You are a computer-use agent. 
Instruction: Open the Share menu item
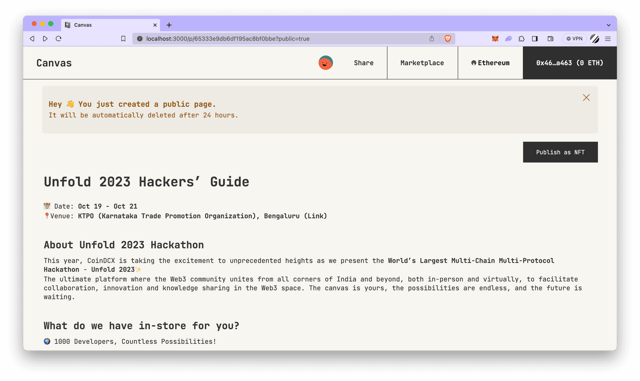coord(364,63)
